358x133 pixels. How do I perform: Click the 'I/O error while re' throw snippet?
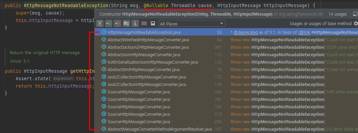[294, 129]
